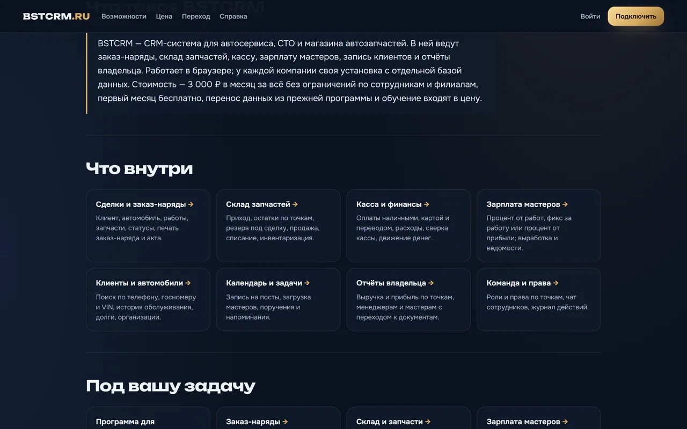
Task: Click the description "Клиент, автомобиль, работы, запчасти, статусы"
Action: (142, 228)
